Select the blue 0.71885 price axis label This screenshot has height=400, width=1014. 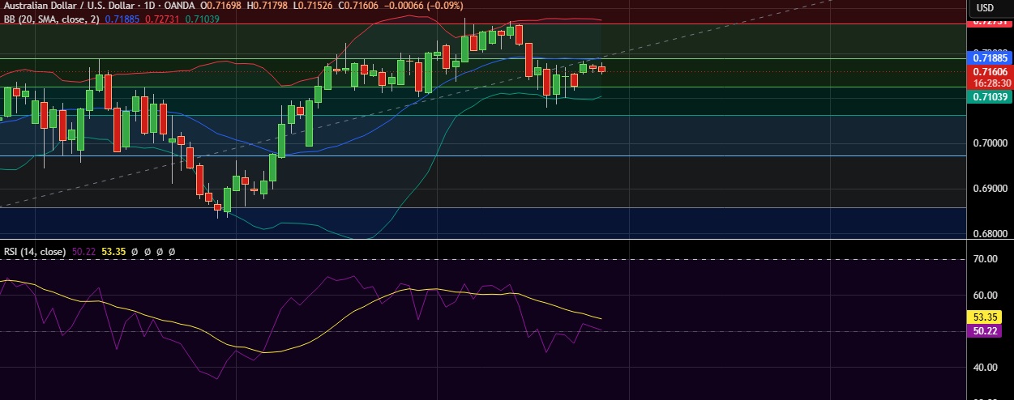point(990,58)
